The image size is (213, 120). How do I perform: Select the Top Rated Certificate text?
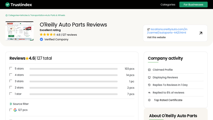(168, 100)
